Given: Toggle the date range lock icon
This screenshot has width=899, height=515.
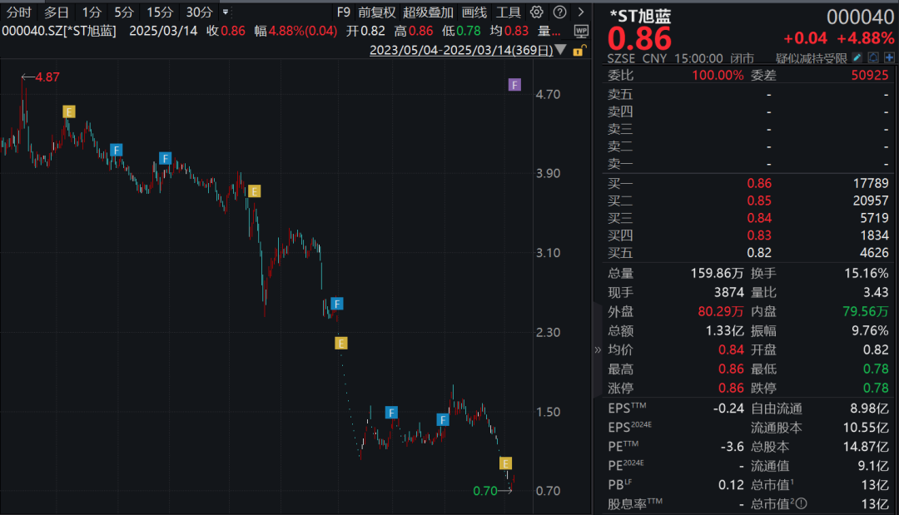Looking at the screenshot, I should coord(579,51).
